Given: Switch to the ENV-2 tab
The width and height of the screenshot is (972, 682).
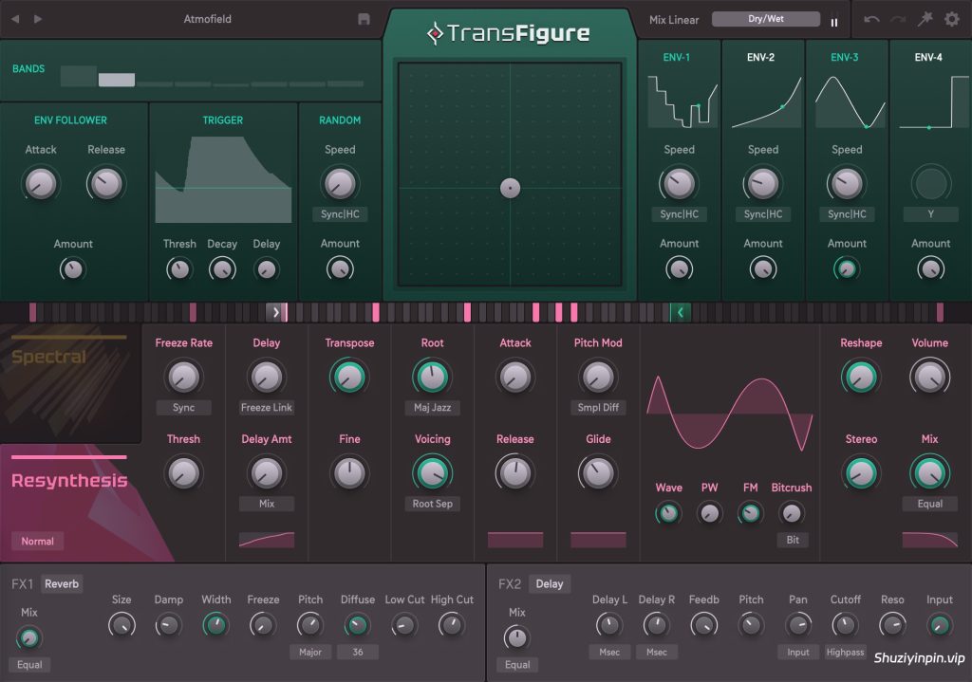Looking at the screenshot, I should (762, 57).
